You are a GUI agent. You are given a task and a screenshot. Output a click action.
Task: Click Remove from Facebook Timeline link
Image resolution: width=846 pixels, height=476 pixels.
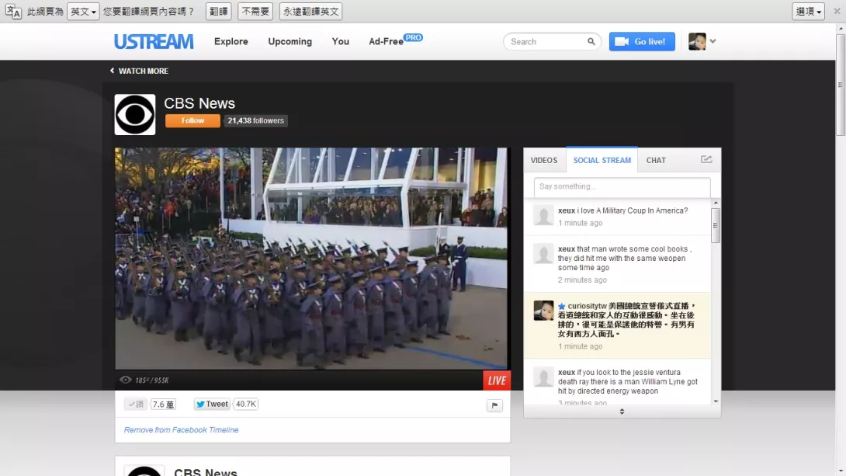click(x=182, y=430)
